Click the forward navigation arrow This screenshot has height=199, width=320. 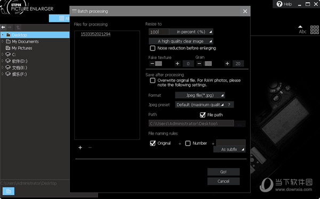10,27
